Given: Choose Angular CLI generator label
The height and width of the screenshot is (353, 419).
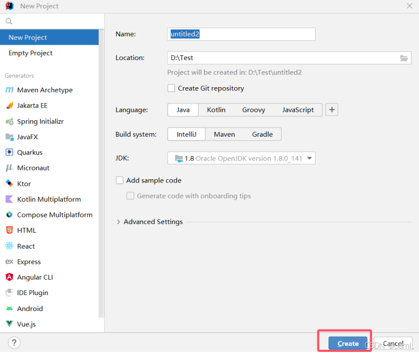Looking at the screenshot, I should pos(35,277).
